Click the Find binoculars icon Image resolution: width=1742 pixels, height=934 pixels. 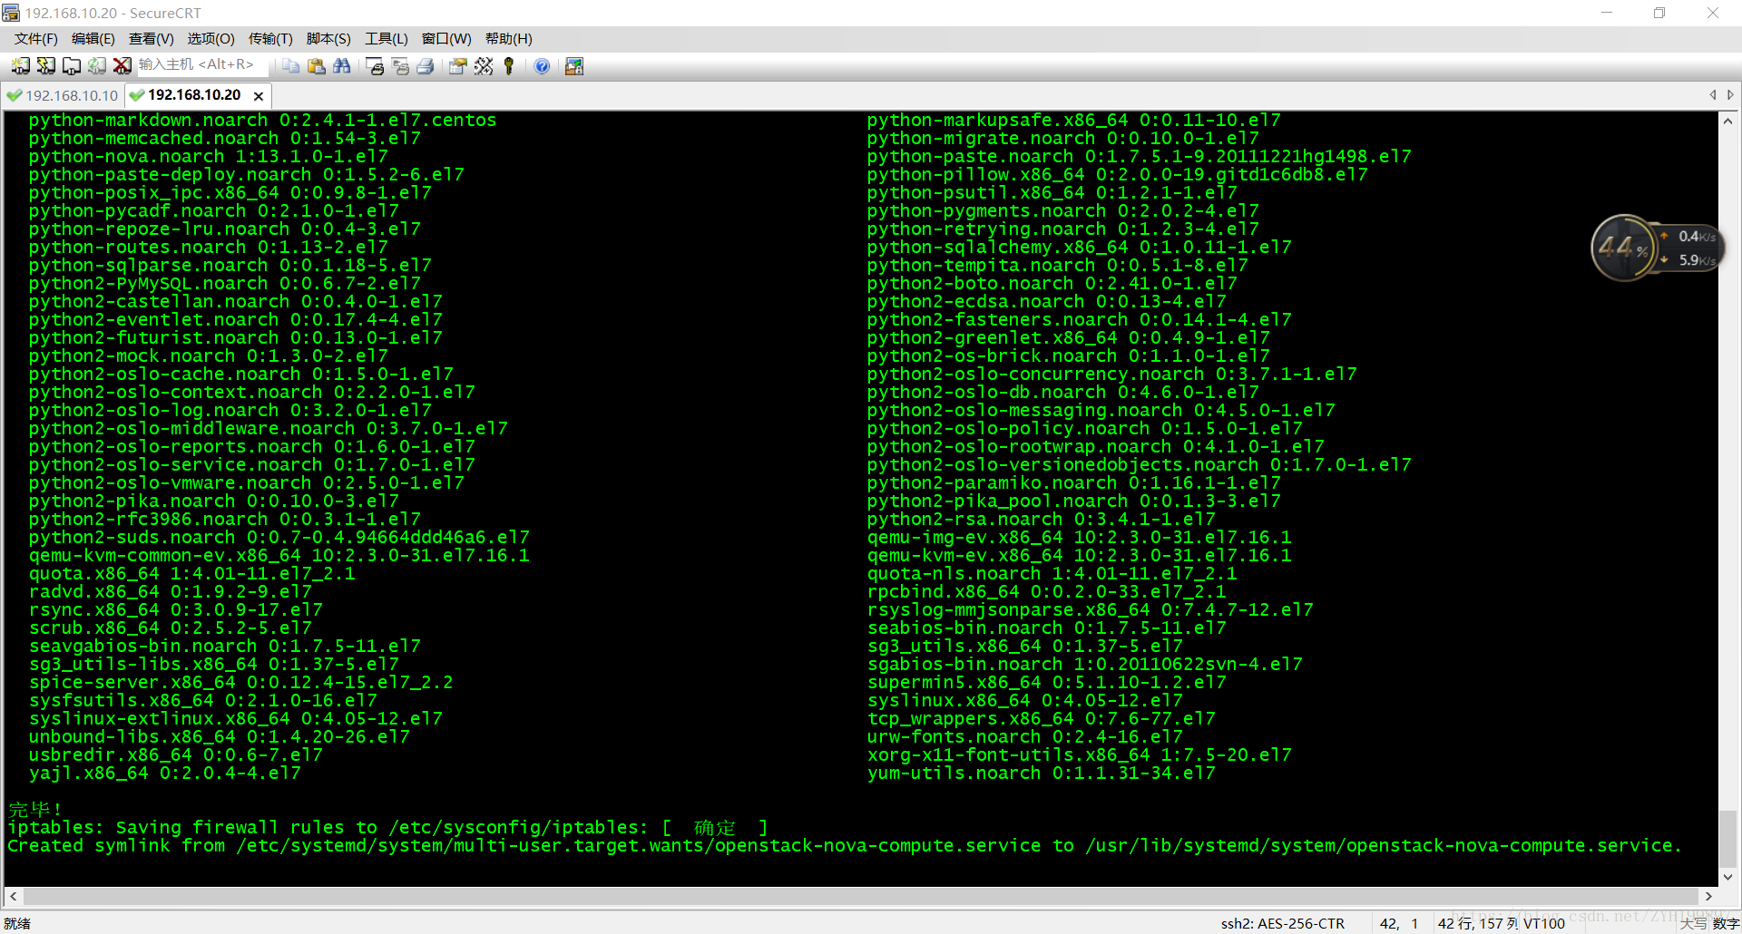tap(342, 66)
